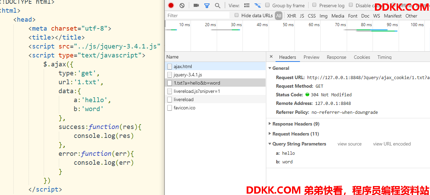Click the 90 ms timeline marker
This screenshot has height=195, width=430.
pos(392,24)
